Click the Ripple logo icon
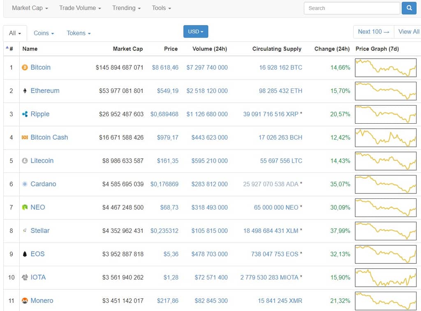Viewport: 421px width, 311px height. [x=25, y=114]
